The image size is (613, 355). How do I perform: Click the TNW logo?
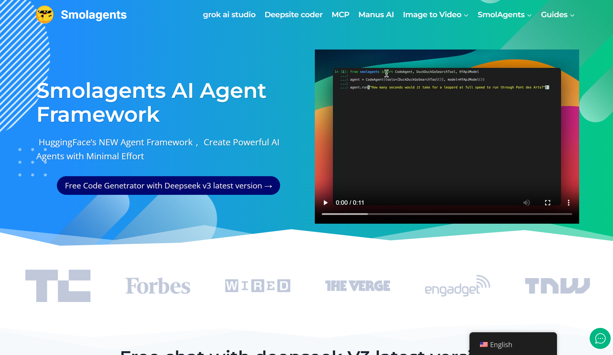pyautogui.click(x=557, y=286)
